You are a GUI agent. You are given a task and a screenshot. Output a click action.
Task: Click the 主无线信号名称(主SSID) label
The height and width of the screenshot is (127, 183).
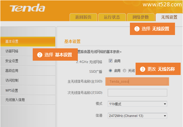coord(85,81)
